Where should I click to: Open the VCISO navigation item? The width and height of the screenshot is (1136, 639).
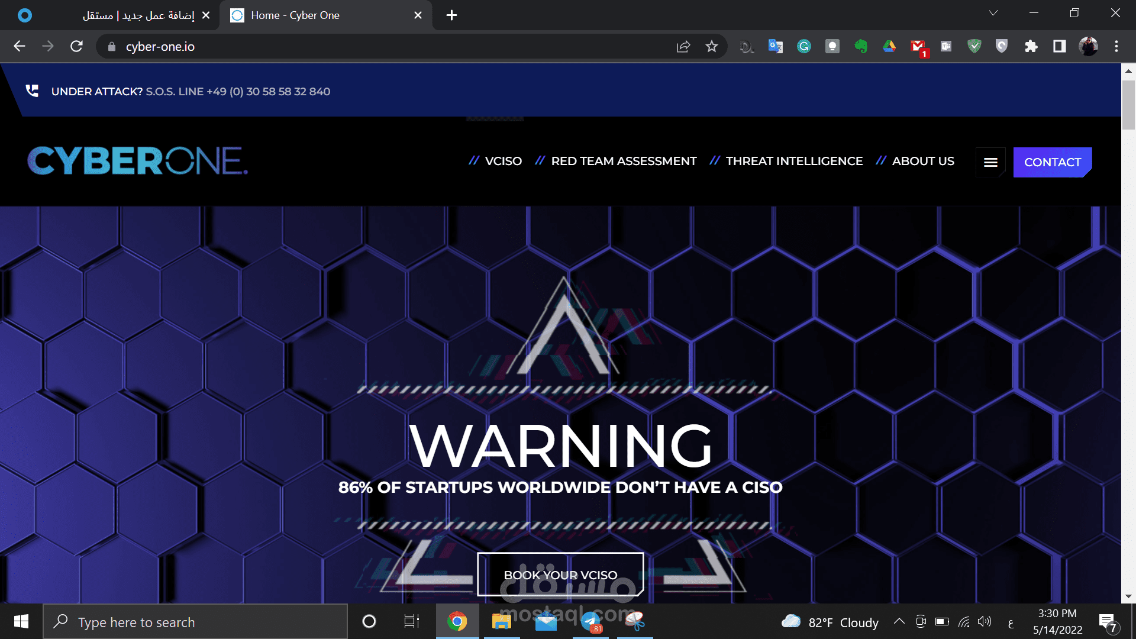(503, 161)
